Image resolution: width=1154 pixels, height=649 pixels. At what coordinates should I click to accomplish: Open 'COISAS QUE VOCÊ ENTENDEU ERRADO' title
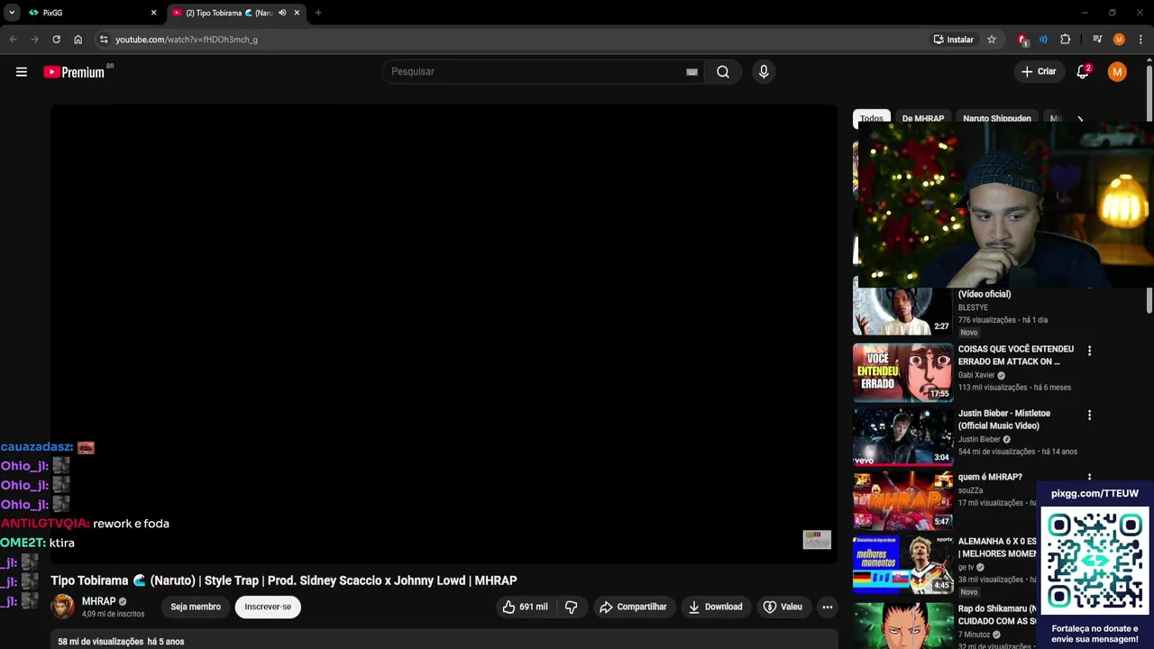tap(1016, 355)
